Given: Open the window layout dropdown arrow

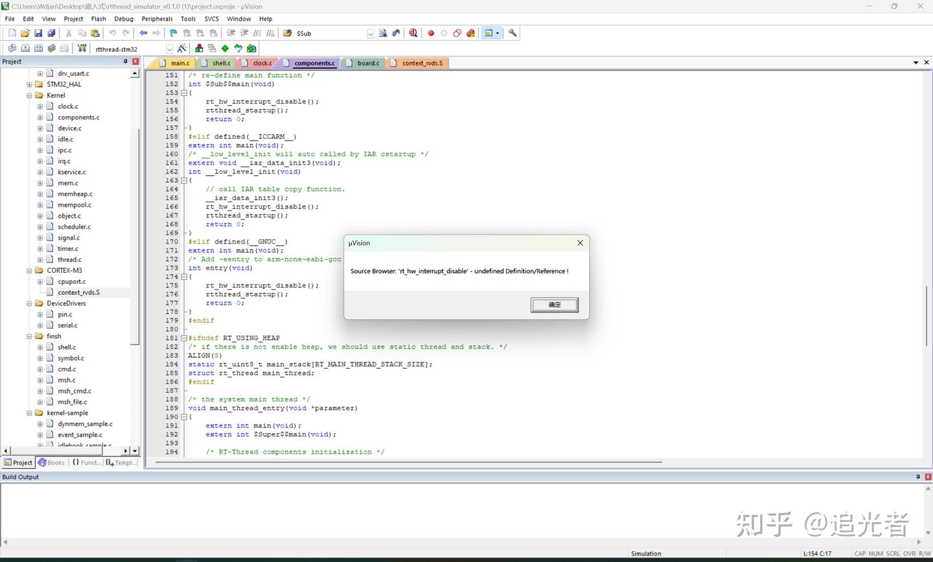Looking at the screenshot, I should [x=498, y=33].
